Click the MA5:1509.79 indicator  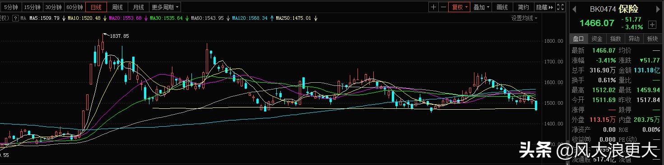[44, 18]
